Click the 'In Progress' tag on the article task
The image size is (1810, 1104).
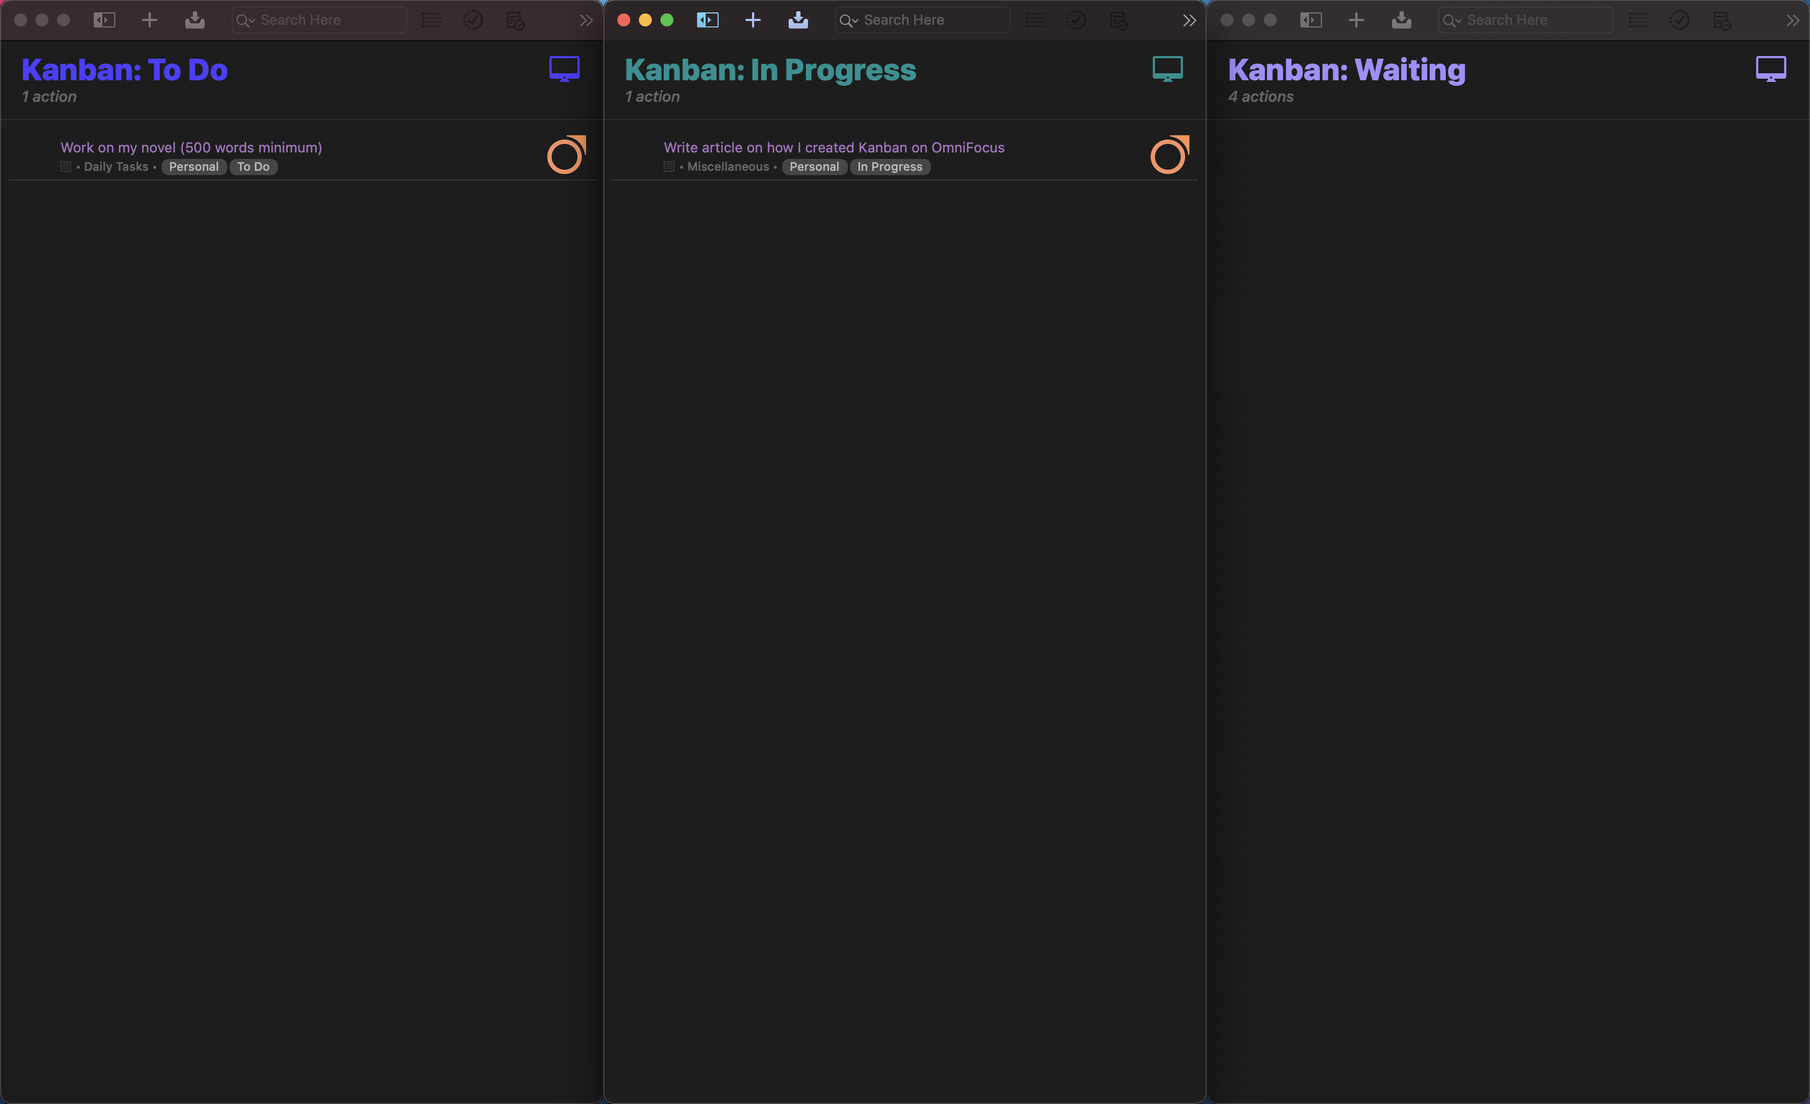[x=889, y=166]
